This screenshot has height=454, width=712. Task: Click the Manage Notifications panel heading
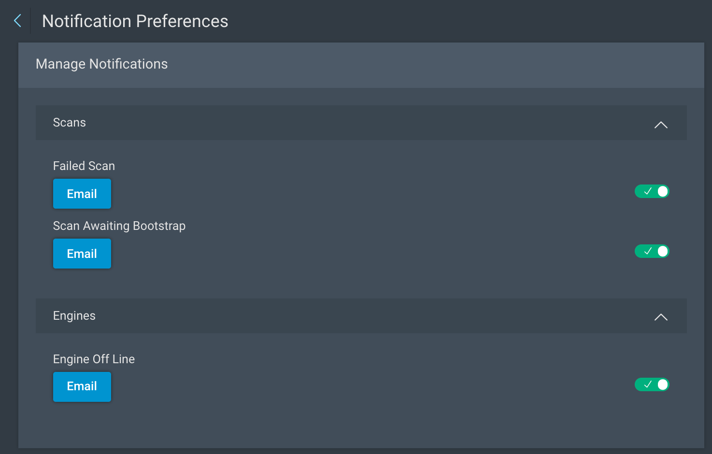(101, 64)
